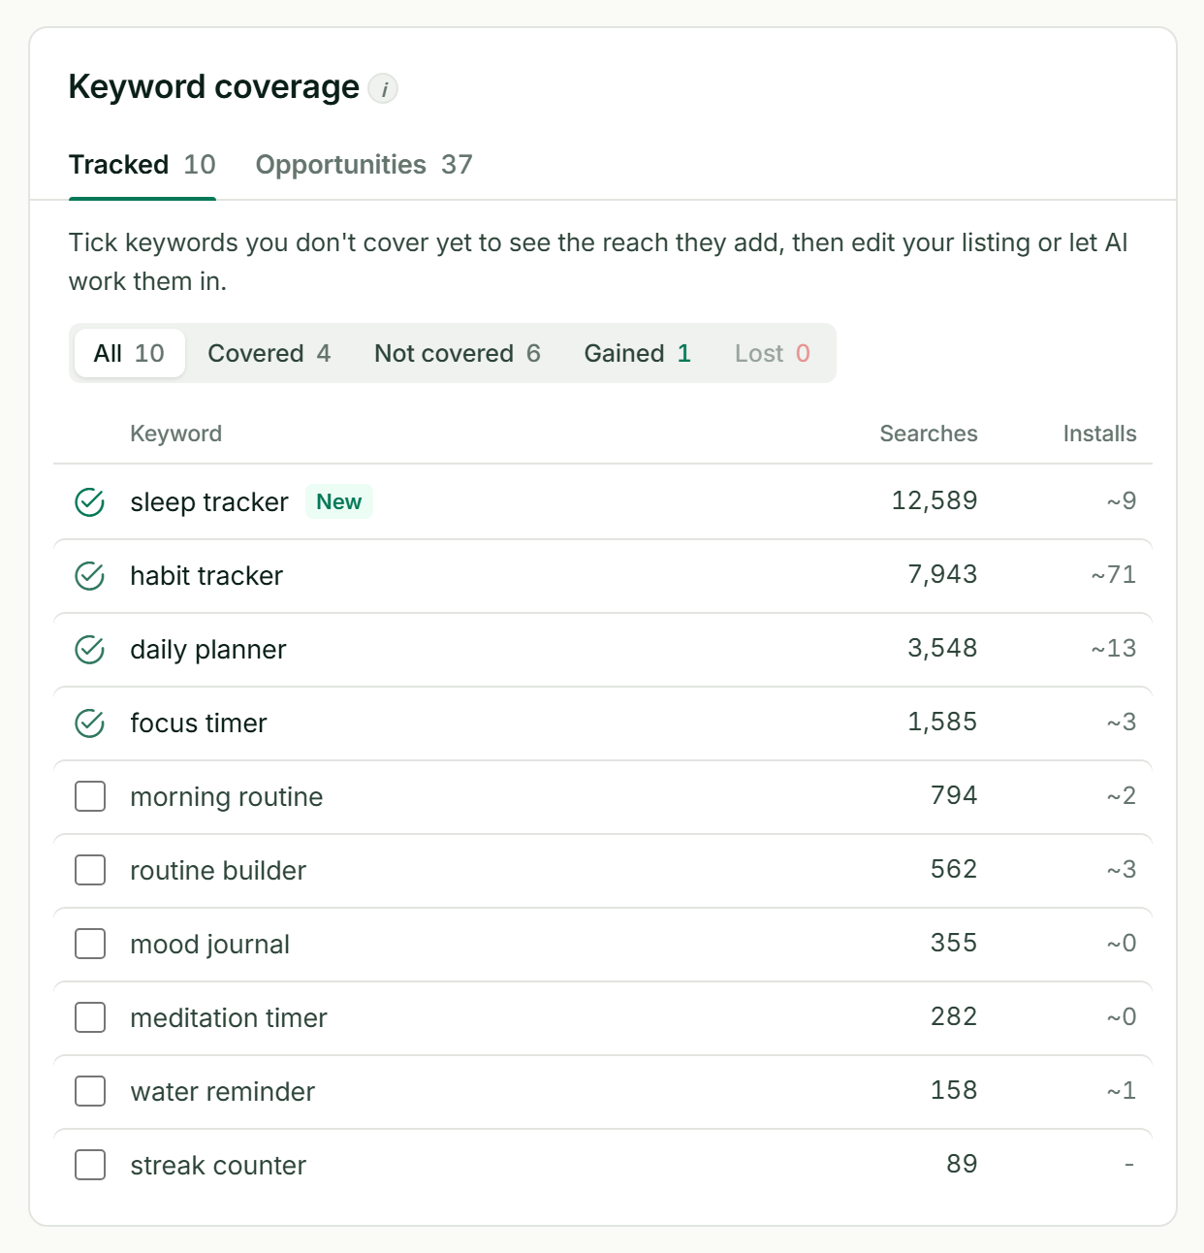Click the ~9 installs value
Viewport: 1204px width, 1253px height.
pos(1122,500)
